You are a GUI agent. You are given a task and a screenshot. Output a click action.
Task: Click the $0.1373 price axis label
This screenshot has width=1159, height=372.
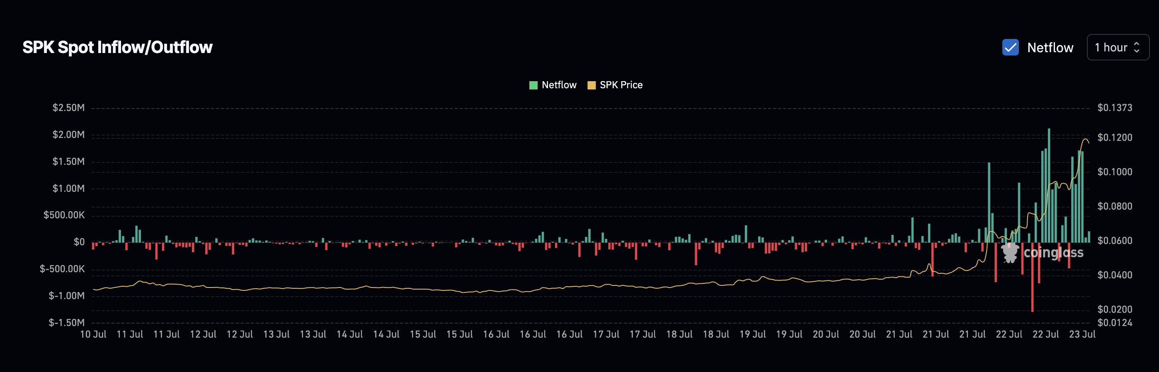[x=1115, y=108]
